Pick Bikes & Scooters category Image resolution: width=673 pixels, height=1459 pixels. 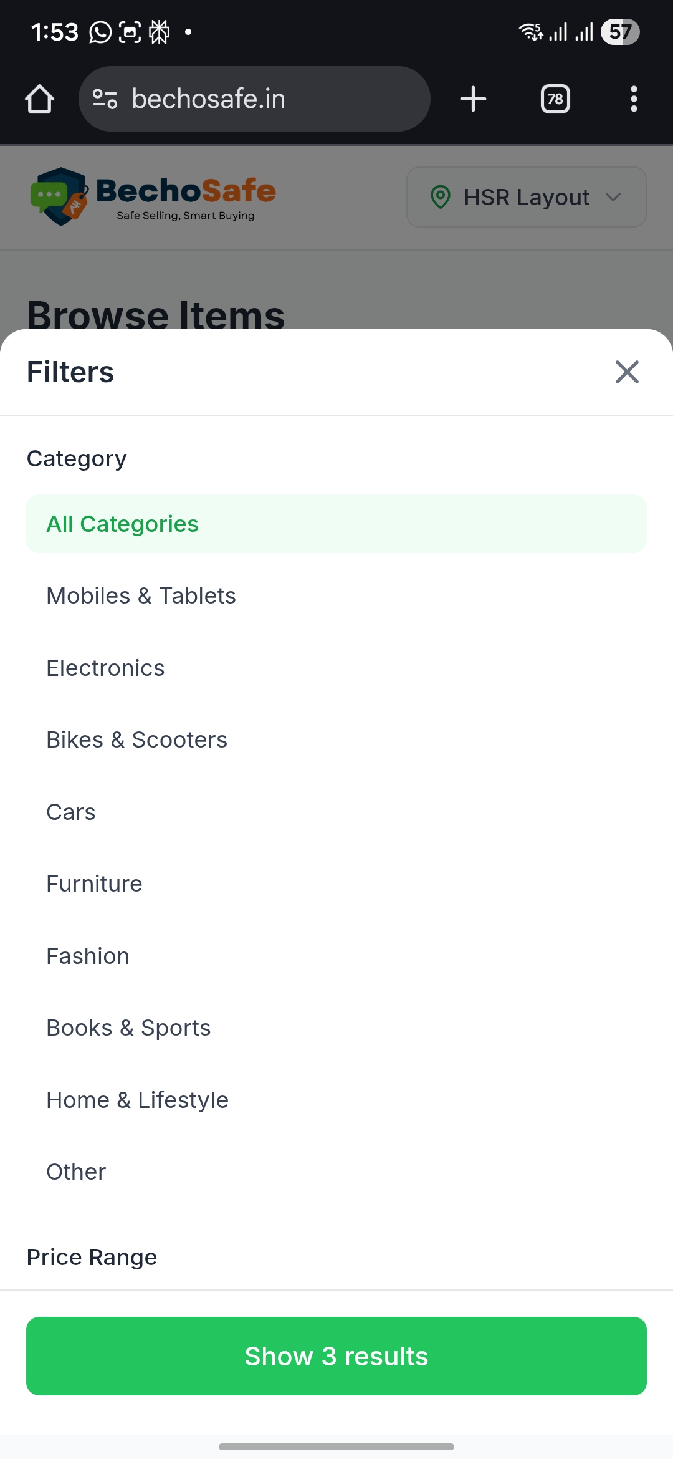(x=137, y=740)
